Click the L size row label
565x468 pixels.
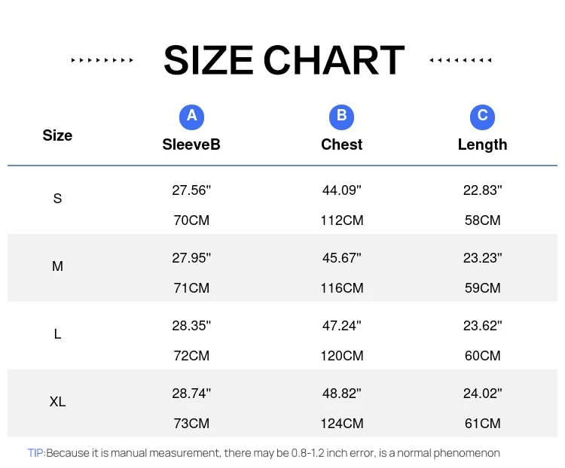tap(57, 334)
